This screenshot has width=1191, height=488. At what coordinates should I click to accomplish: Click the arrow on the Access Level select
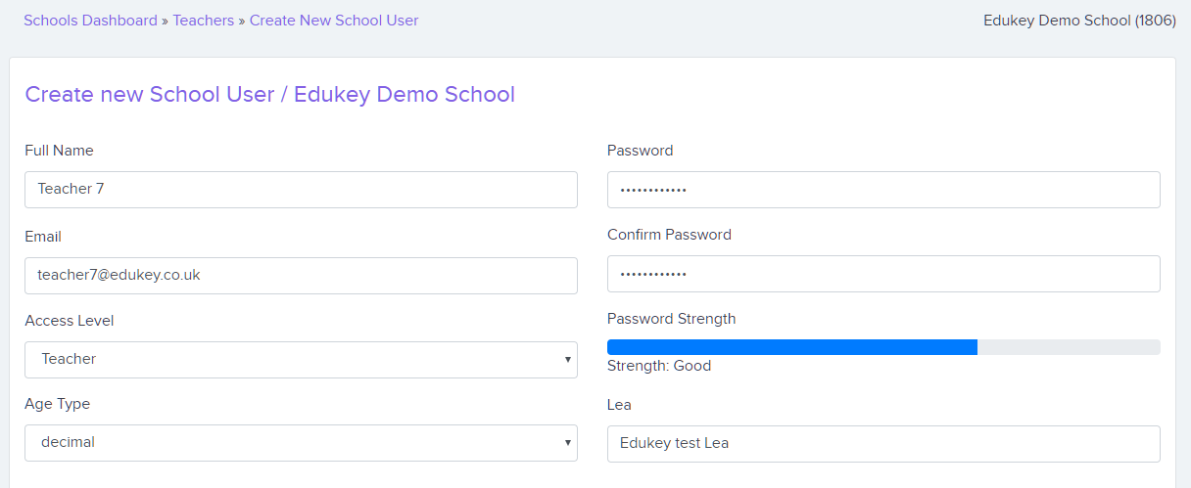[567, 360]
